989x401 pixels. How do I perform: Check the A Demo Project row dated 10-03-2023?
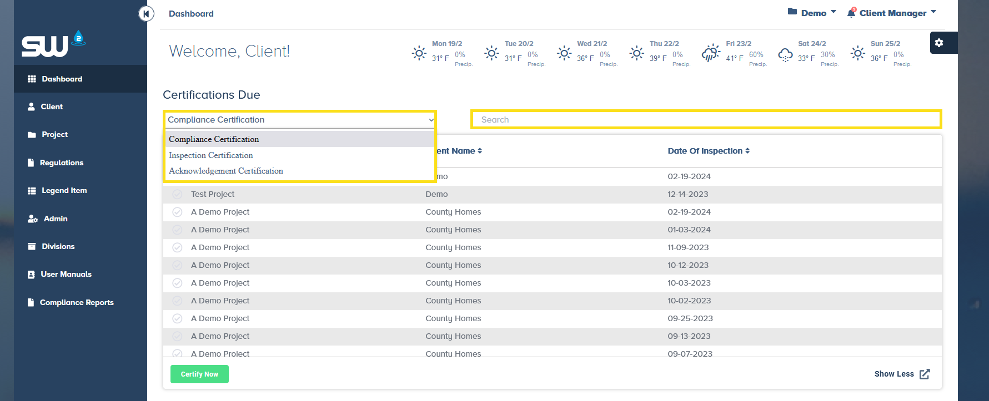tap(177, 283)
